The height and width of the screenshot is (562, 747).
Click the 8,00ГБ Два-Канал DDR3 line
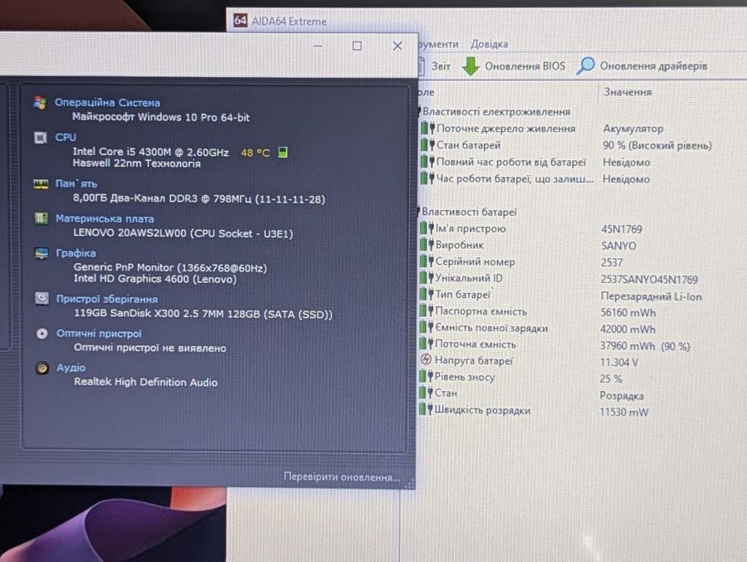pyautogui.click(x=199, y=198)
